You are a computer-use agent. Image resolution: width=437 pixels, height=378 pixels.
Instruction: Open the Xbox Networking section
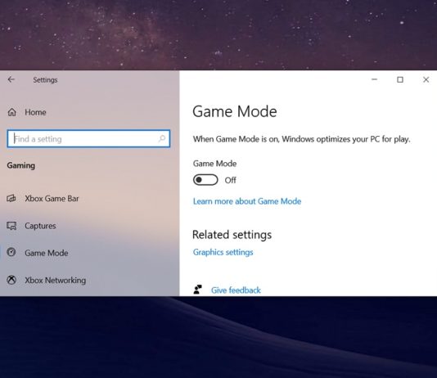tap(56, 280)
